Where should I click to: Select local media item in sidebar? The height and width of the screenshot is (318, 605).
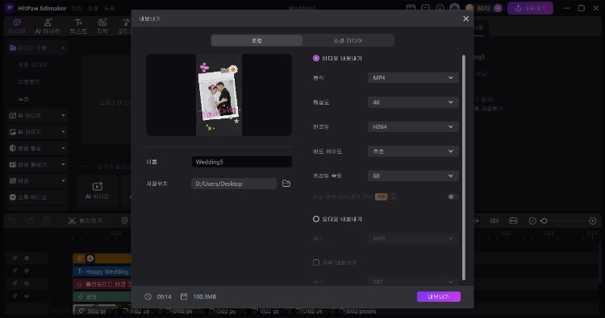33,64
